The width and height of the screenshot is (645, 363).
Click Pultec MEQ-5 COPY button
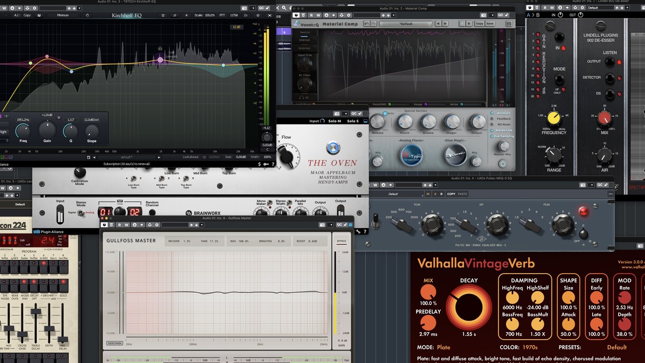(451, 194)
